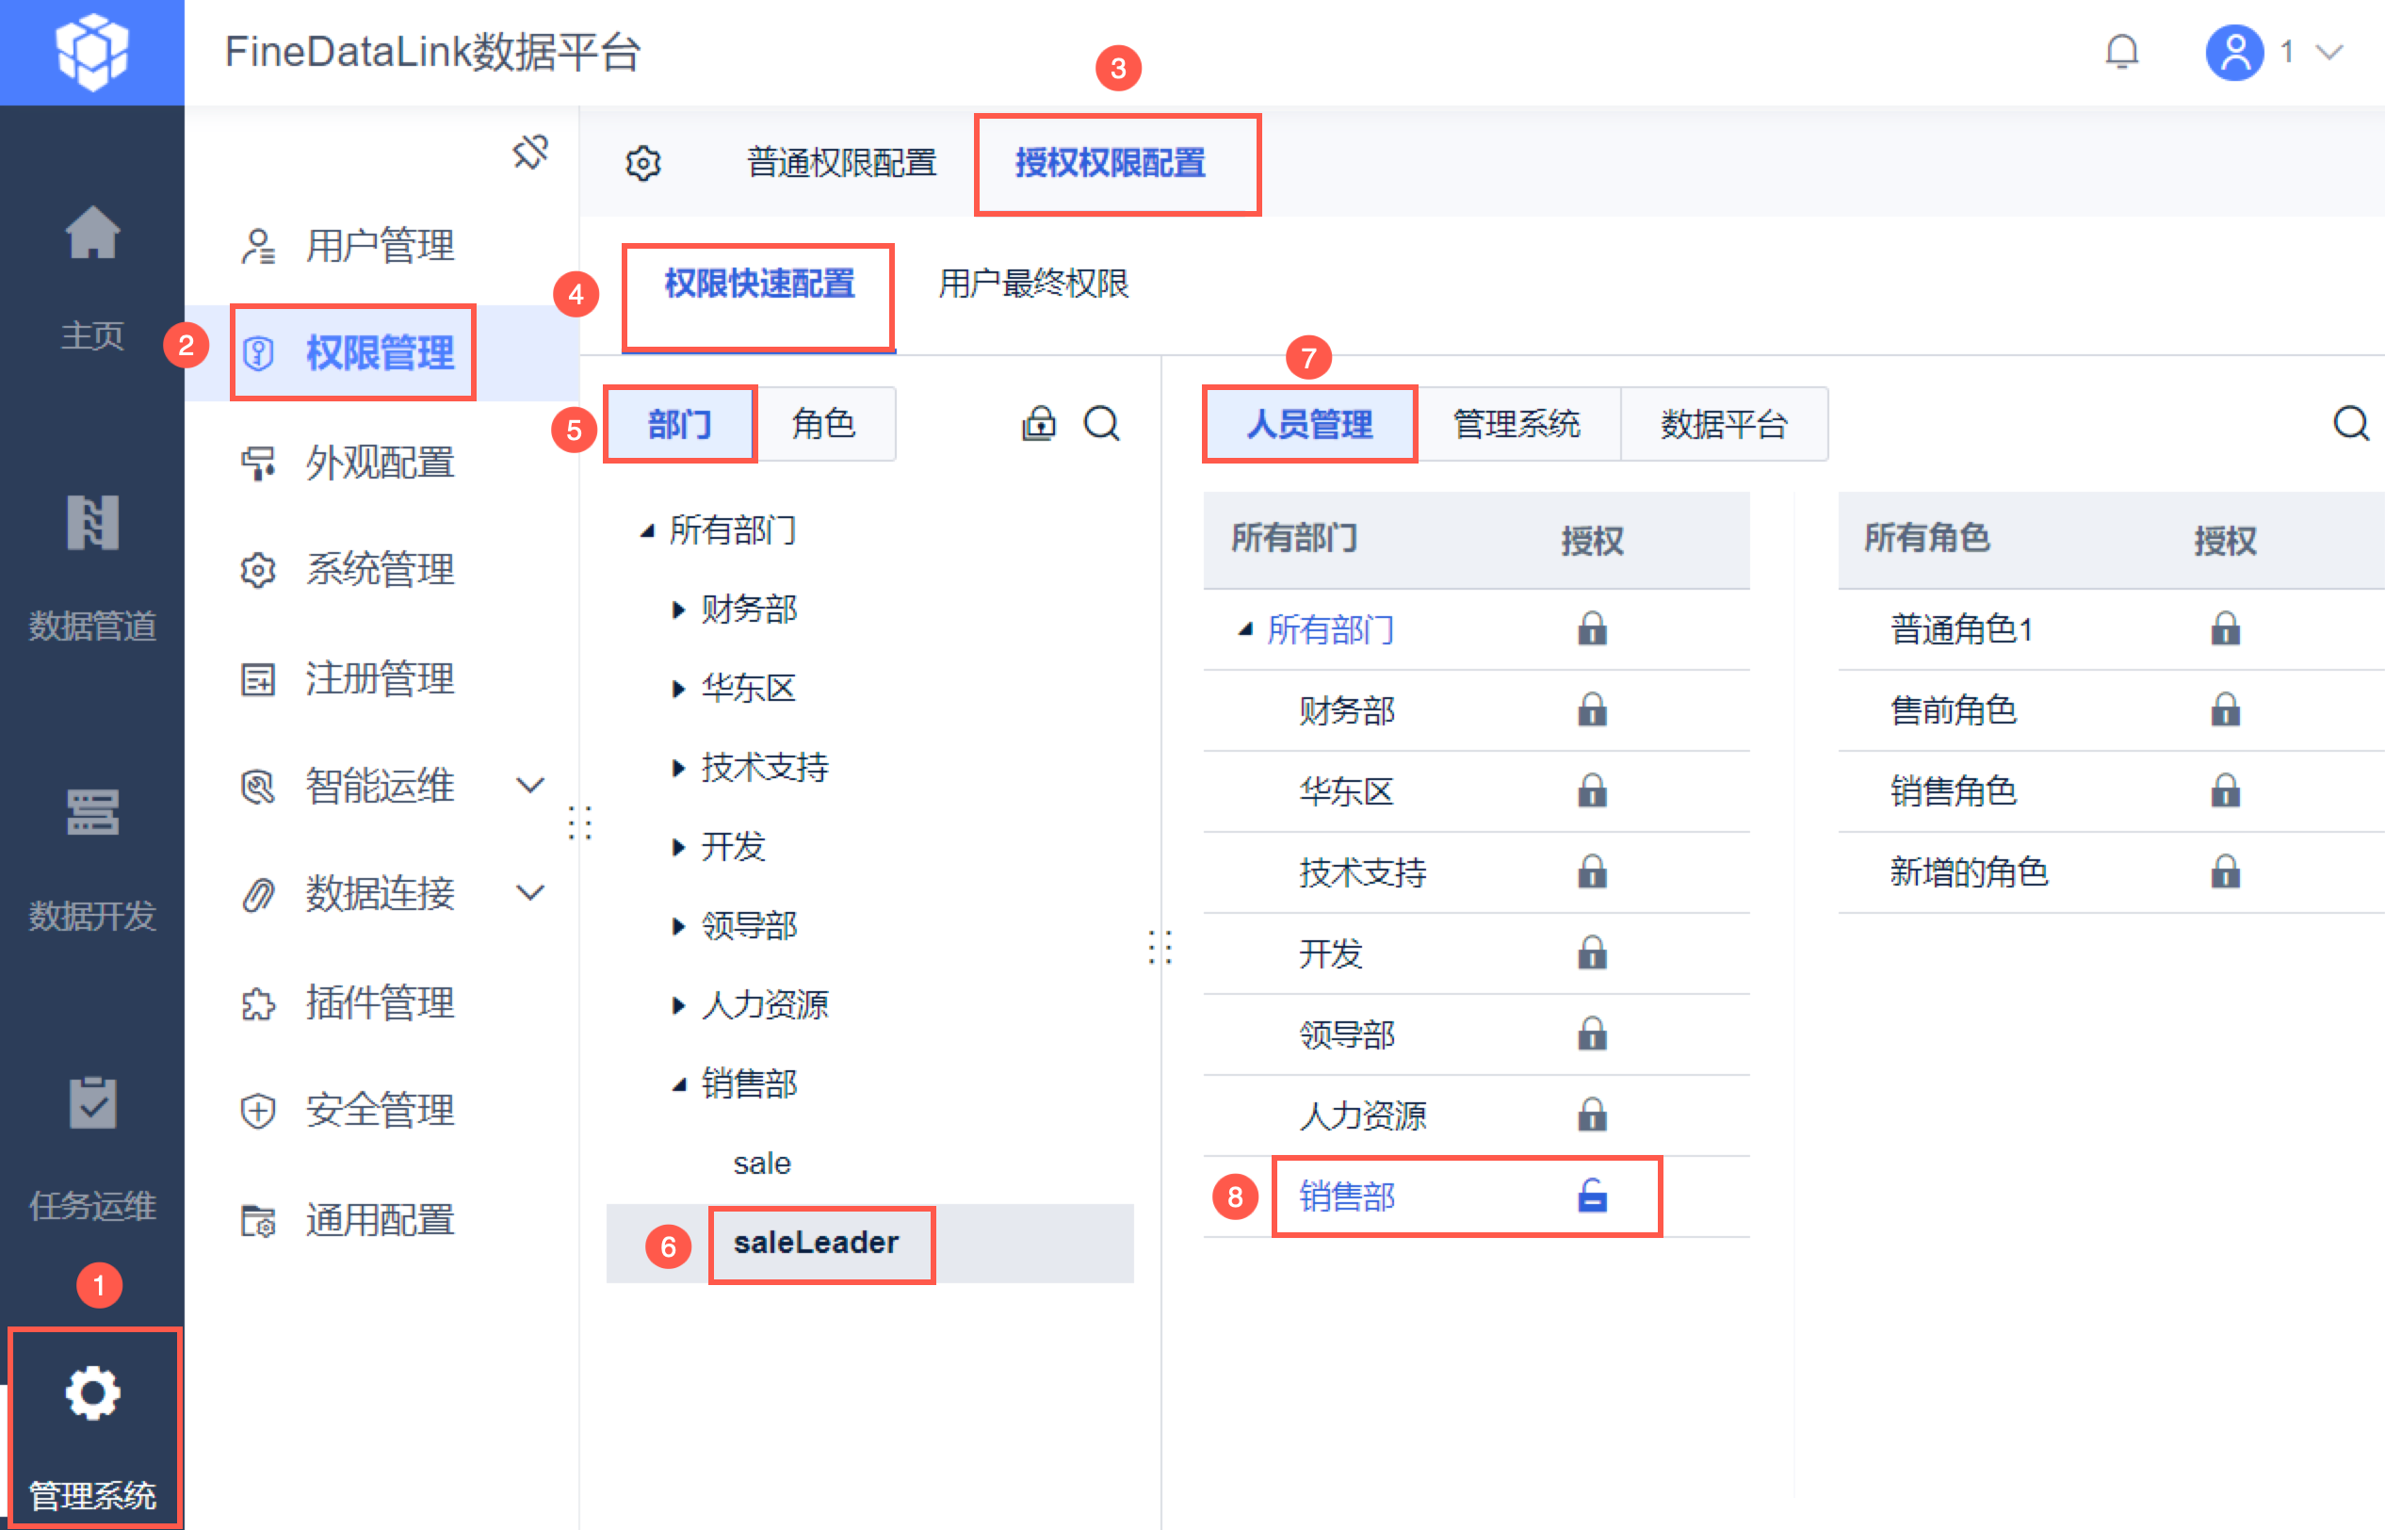The image size is (2385, 1530).
Task: Click the lock icon beside department search
Action: click(x=1039, y=424)
